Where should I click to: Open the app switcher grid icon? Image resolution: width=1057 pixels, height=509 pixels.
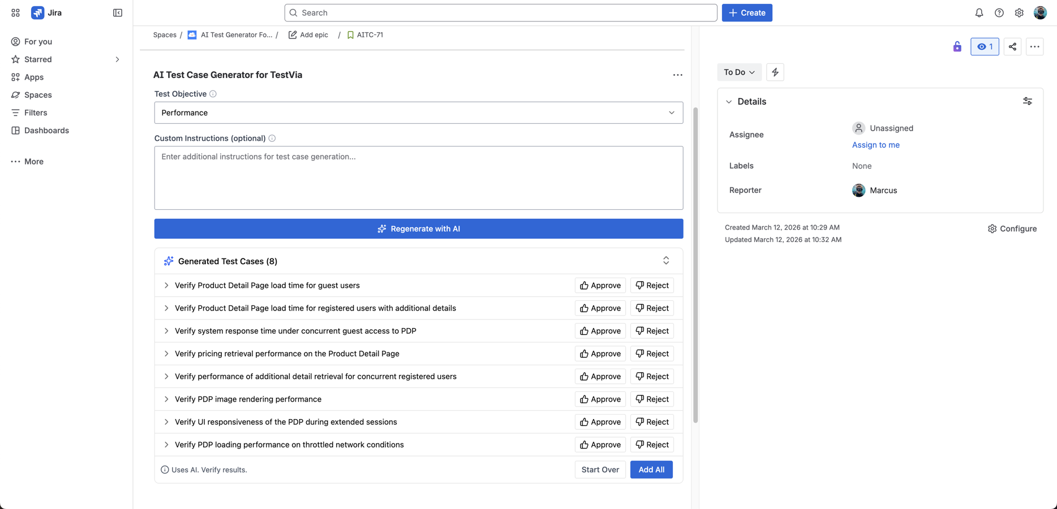15,13
